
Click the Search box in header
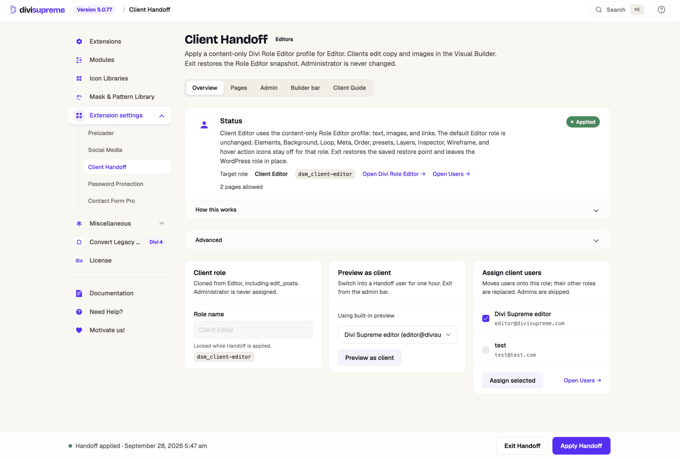click(x=620, y=10)
